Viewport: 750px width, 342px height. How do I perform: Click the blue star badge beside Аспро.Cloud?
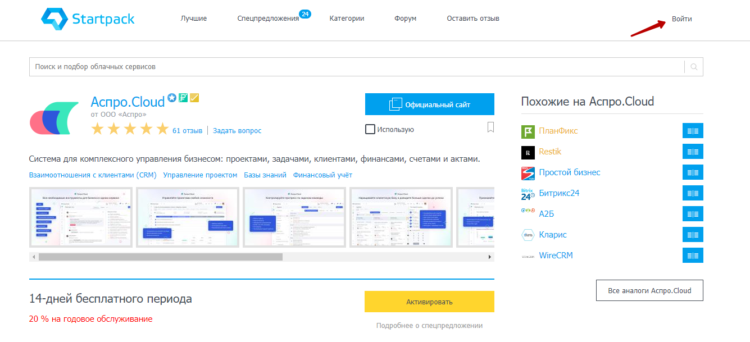172,98
